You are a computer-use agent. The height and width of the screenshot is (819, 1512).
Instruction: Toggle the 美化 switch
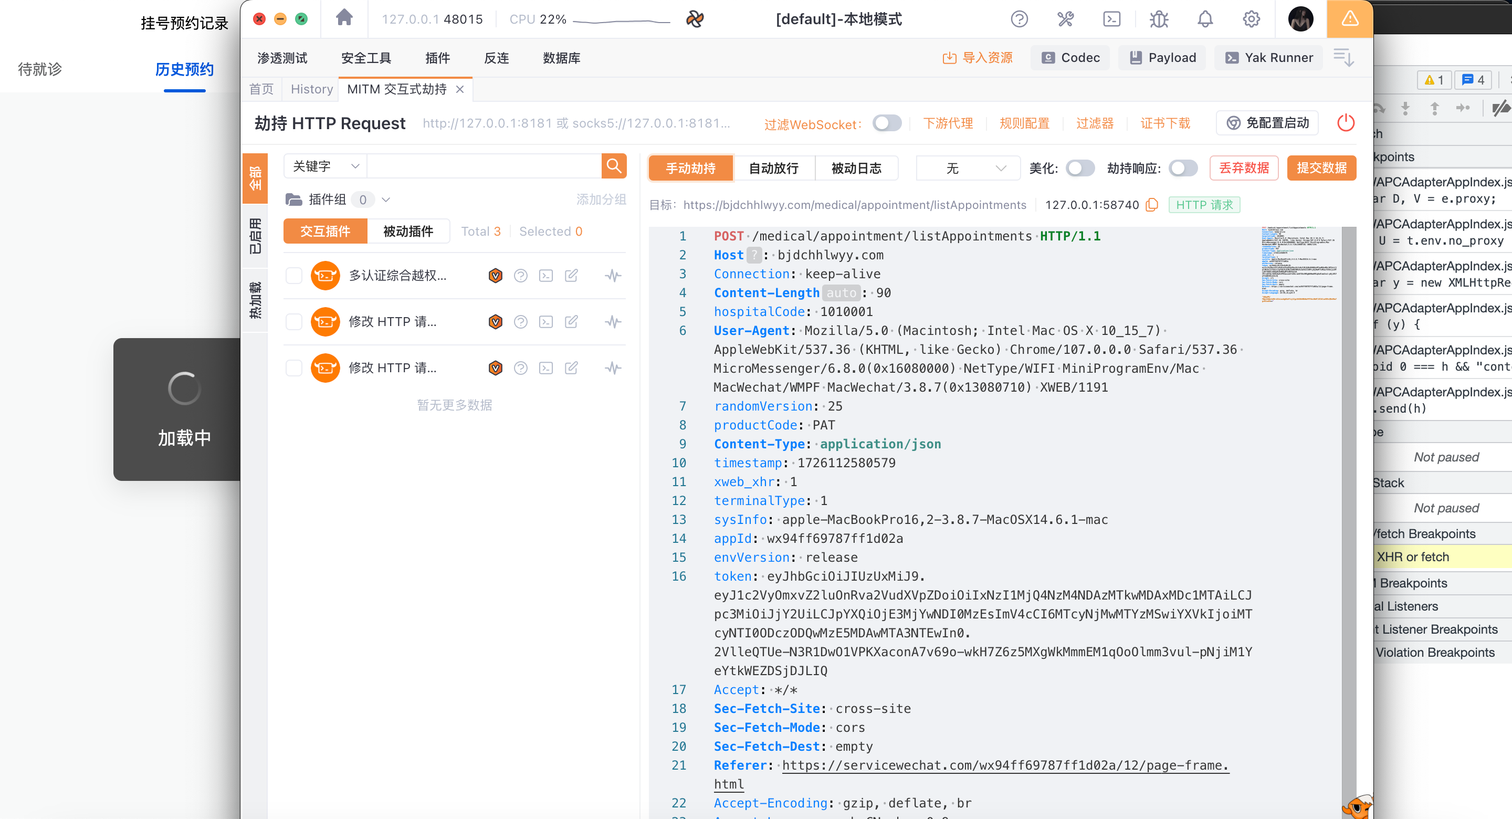[1079, 169]
